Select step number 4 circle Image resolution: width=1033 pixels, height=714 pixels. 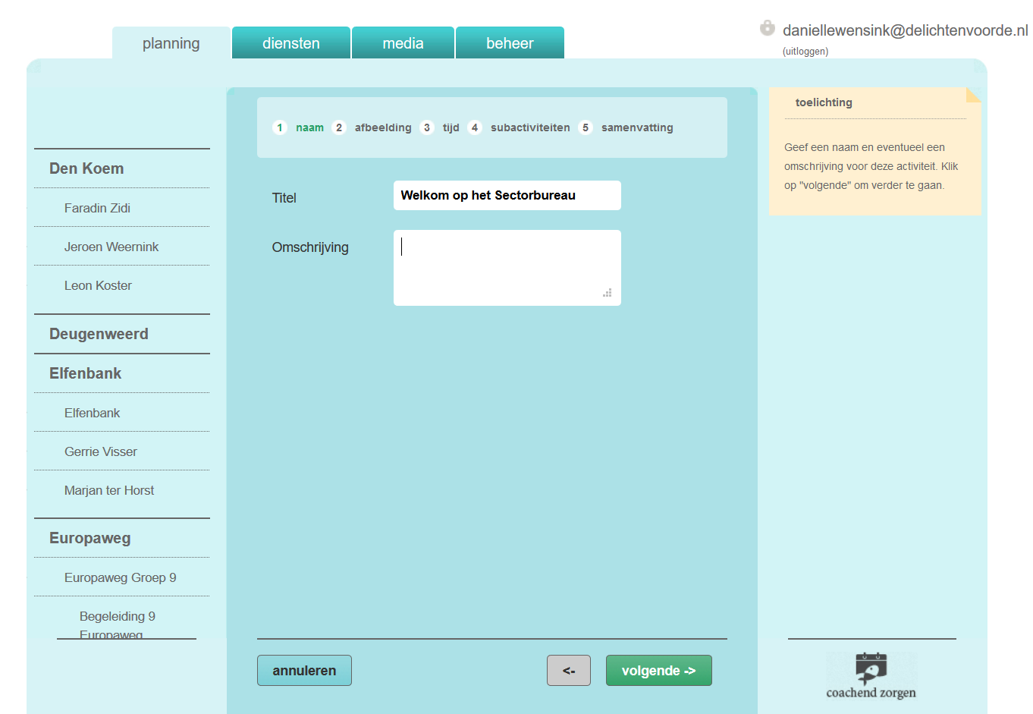click(x=475, y=127)
